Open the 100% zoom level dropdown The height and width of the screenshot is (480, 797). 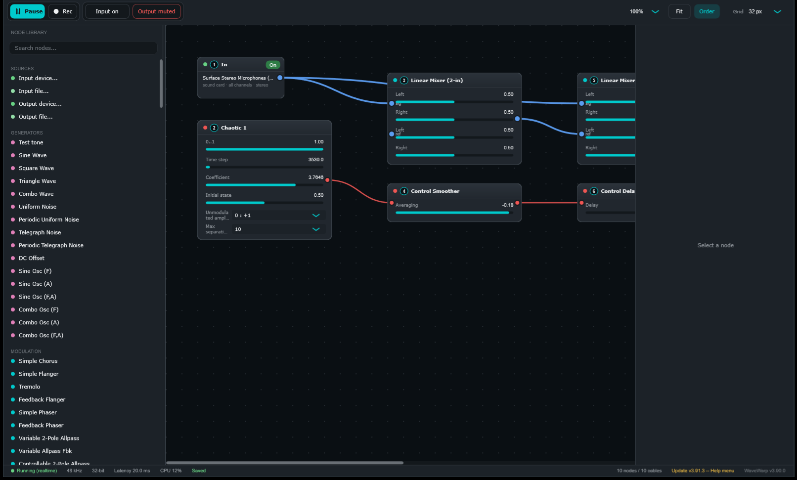pos(644,11)
